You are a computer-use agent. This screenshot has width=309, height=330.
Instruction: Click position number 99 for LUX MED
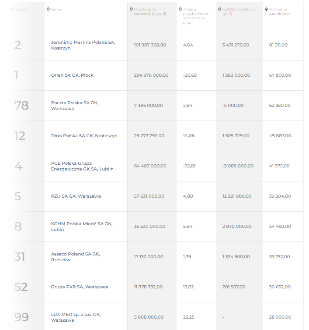[x=21, y=317]
